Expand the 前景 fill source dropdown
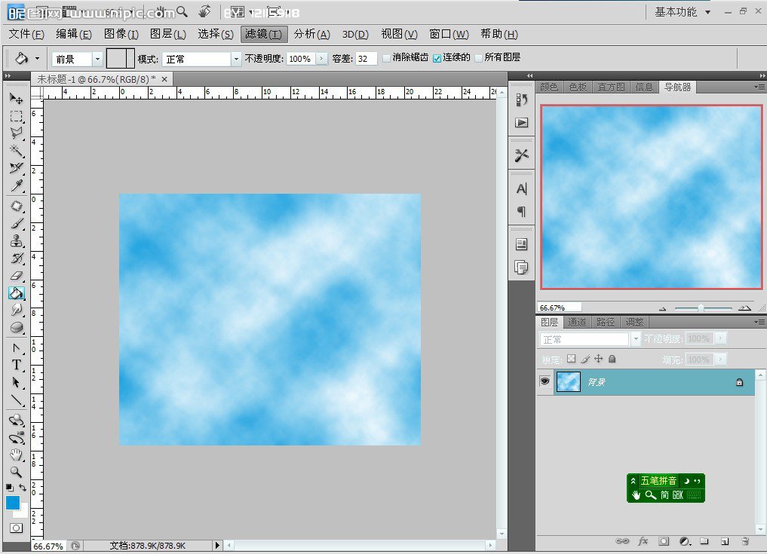 [x=97, y=59]
